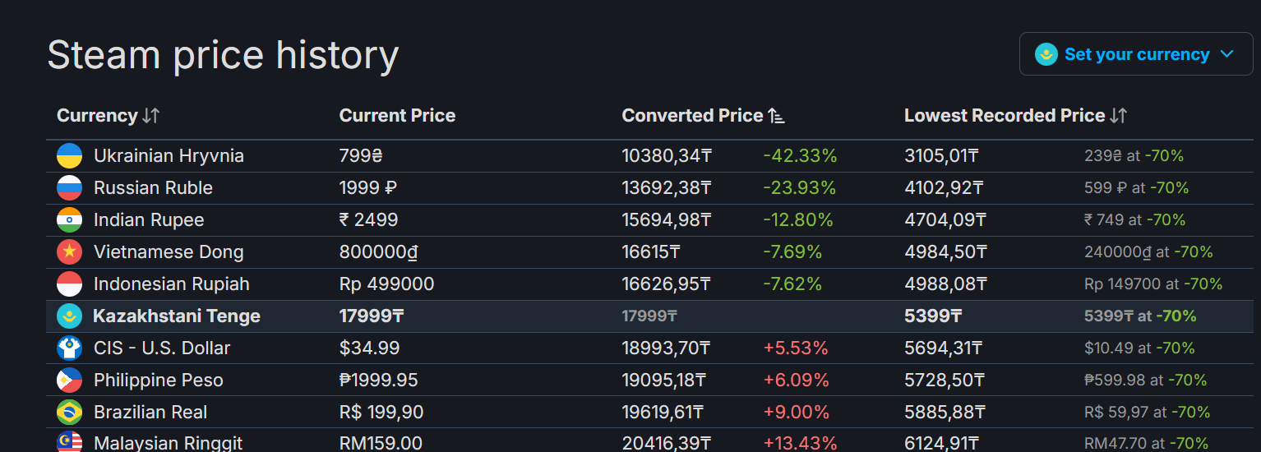This screenshot has height=452, width=1261.
Task: Sort by Currency column header
Action: point(108,116)
